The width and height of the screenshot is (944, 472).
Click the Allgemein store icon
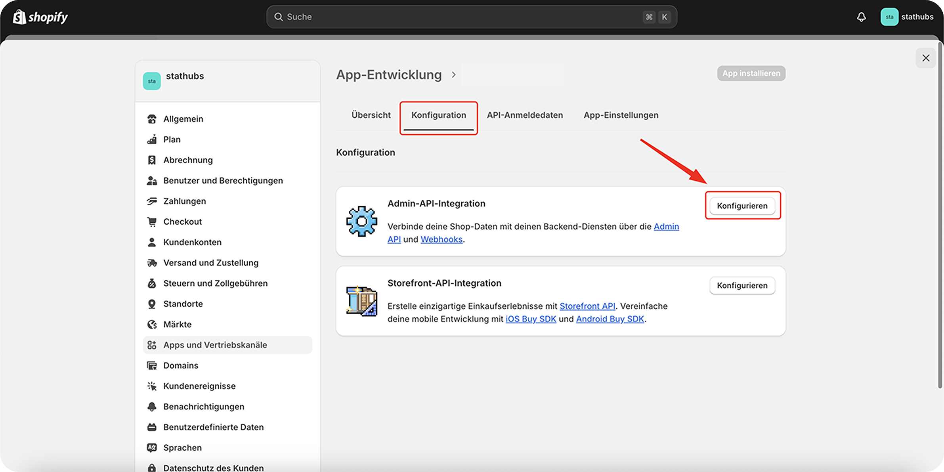pyautogui.click(x=152, y=119)
